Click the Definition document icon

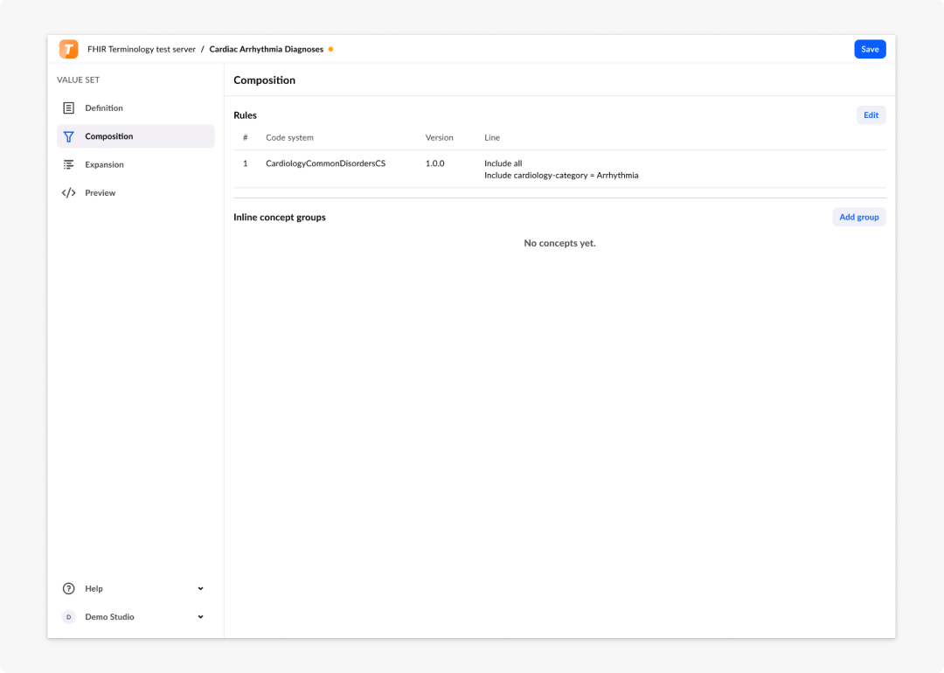[x=69, y=108]
